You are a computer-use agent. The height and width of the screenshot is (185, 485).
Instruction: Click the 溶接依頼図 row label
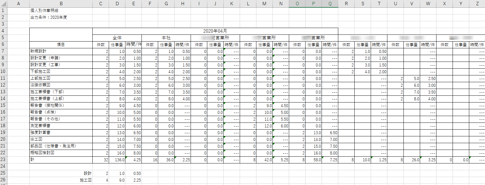point(40,85)
